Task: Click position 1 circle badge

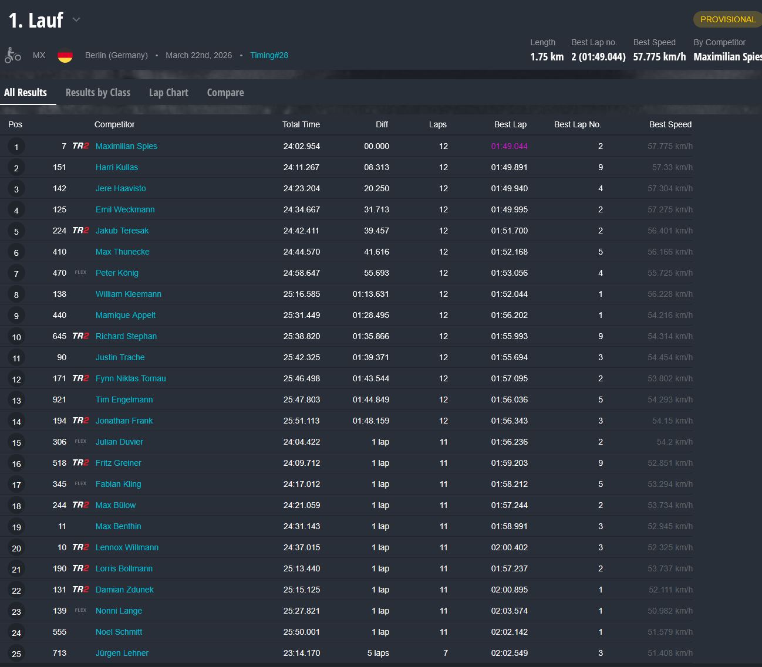Action: coord(16,147)
